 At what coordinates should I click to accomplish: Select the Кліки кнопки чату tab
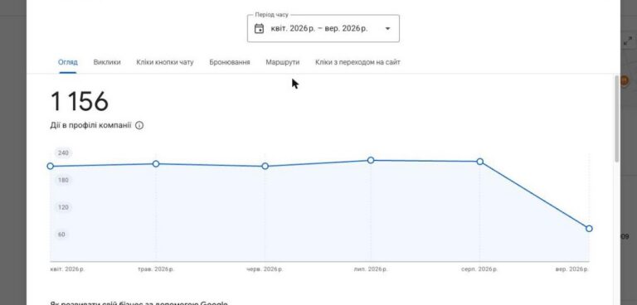pyautogui.click(x=165, y=62)
